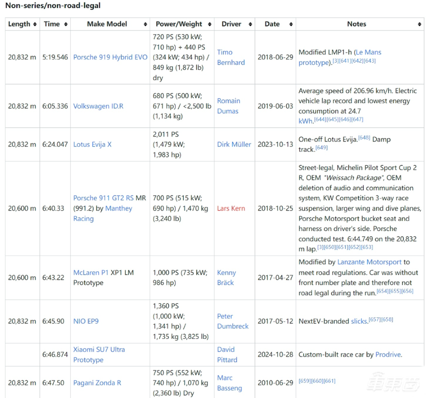Follow the Lotus Evija X link
426x398 pixels.
(x=92, y=144)
